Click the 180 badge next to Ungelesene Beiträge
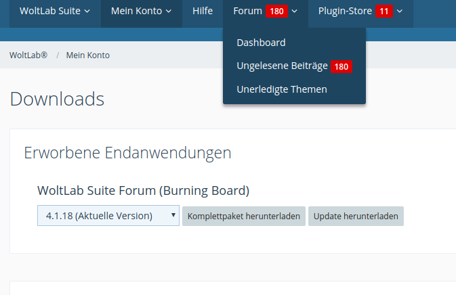Screen dimensions: 456x295 coord(341,66)
